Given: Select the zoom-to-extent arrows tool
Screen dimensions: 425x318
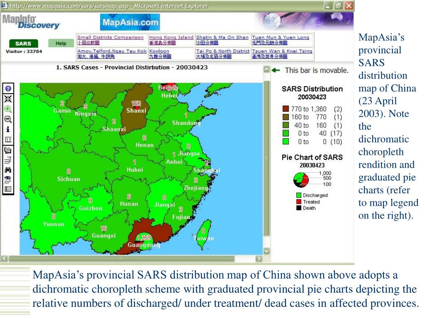Looking at the screenshot, I should tap(8, 99).
